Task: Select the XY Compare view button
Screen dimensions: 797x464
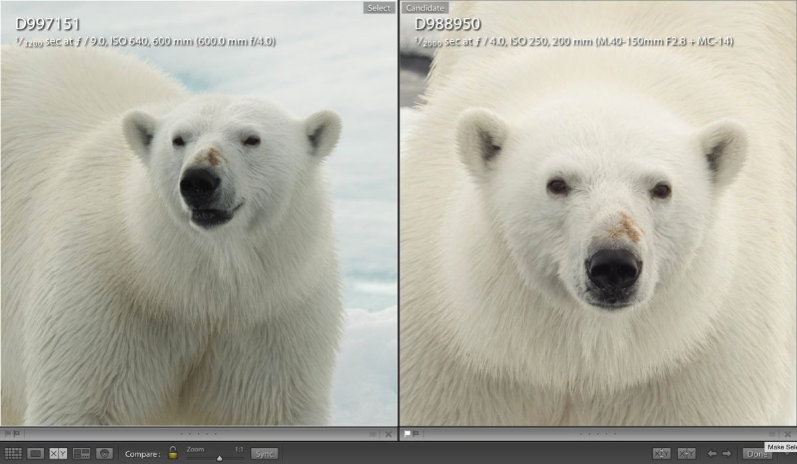Action: tap(58, 453)
